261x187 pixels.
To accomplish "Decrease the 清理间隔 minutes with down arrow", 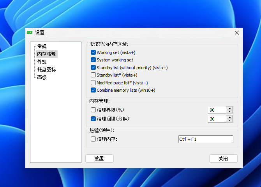I will [x=230, y=121].
